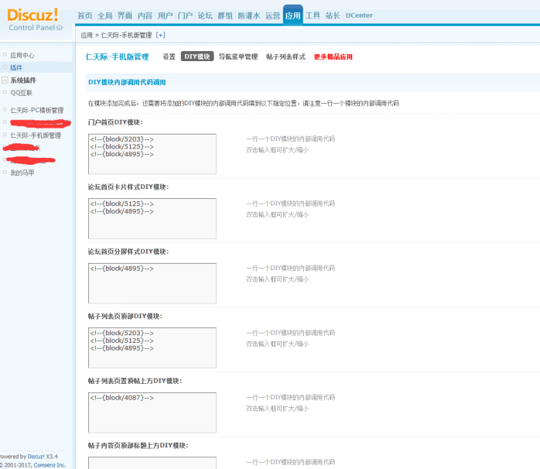Click the 帖子内容页顶部标题上方DIY模块: label
The image size is (540, 469).
[138, 446]
